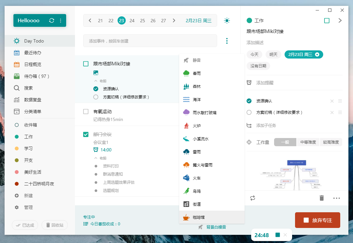
Task: Click the sun theme icon beside date bar
Action: point(227,20)
